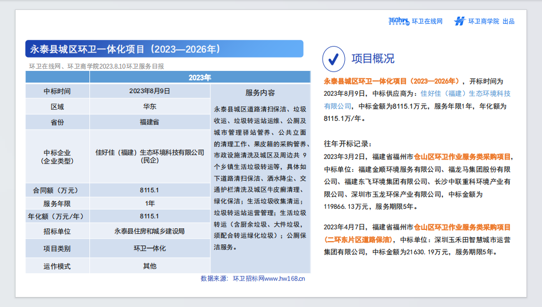
Task: Open orange link 永泰县城区环卫一体化项目（2023—2026年）
Action: 392,81
